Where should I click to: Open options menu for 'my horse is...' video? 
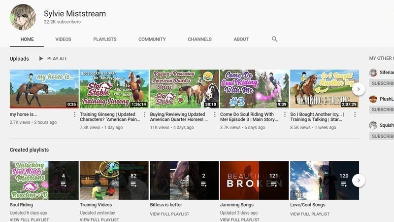click(75, 115)
